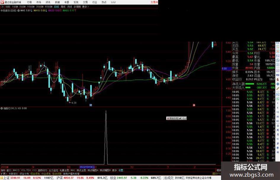Select the 季 quarterly sidebar shortcut
280x180 pixels.
point(278,148)
